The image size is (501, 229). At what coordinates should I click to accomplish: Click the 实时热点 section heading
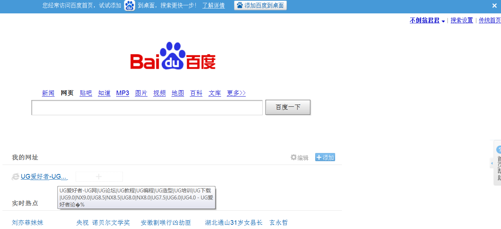pos(25,203)
